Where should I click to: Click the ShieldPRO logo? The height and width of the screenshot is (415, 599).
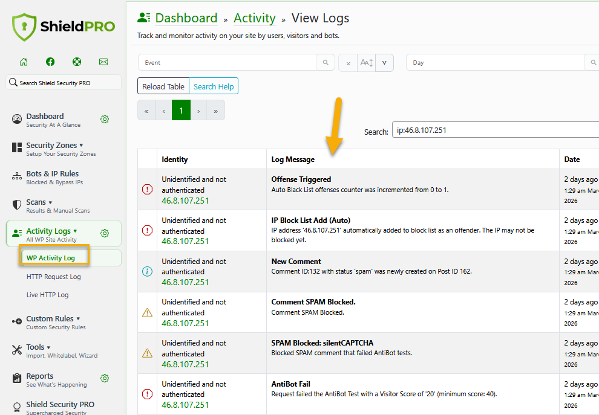tap(64, 27)
